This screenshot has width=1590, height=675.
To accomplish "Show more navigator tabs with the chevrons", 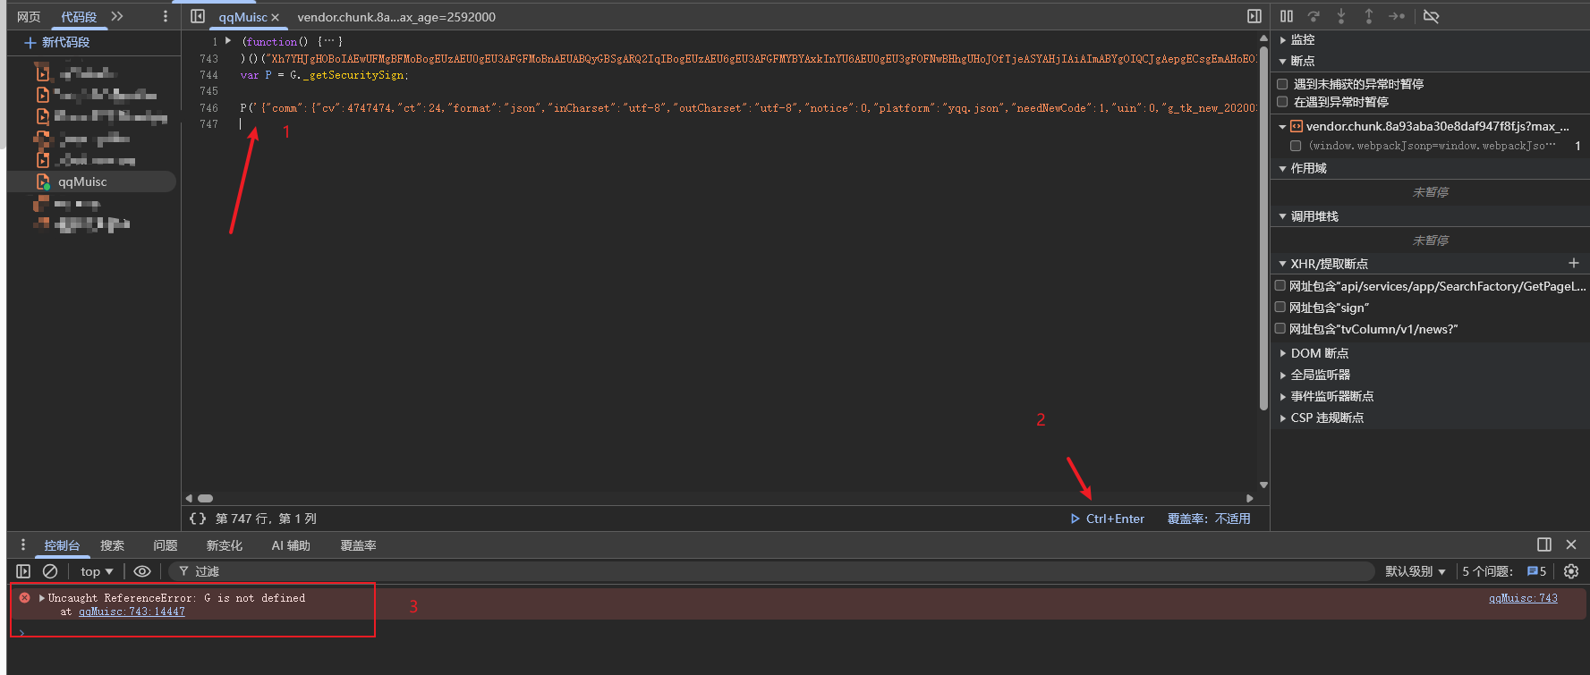I will 117,16.
